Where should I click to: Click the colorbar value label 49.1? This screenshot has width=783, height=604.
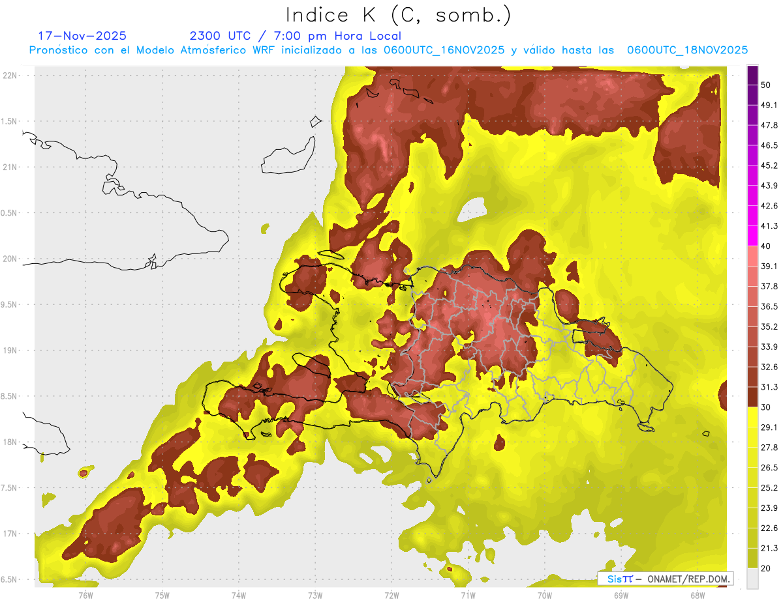pos(769,105)
